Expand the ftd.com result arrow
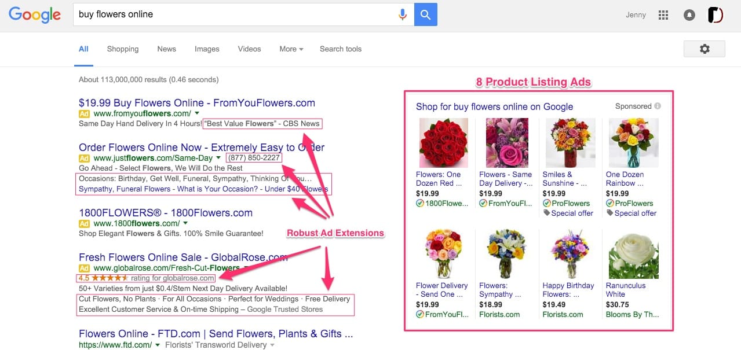This screenshot has height=350, width=741. [x=158, y=345]
